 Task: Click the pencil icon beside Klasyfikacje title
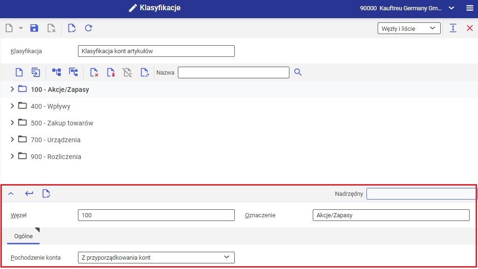(x=133, y=8)
